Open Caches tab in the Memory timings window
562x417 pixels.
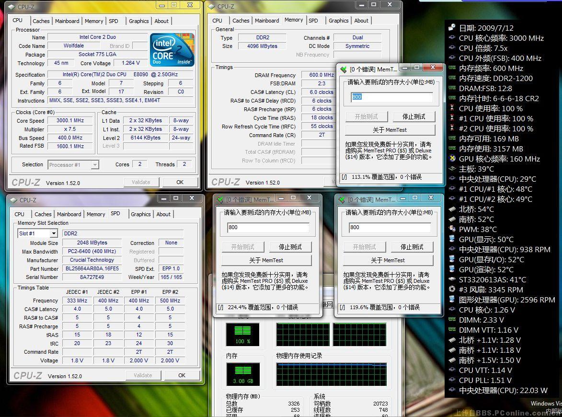[241, 21]
